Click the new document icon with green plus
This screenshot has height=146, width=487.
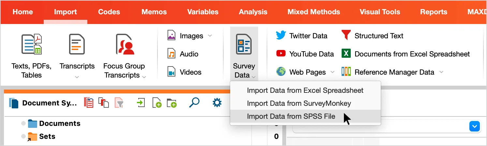pos(157,103)
